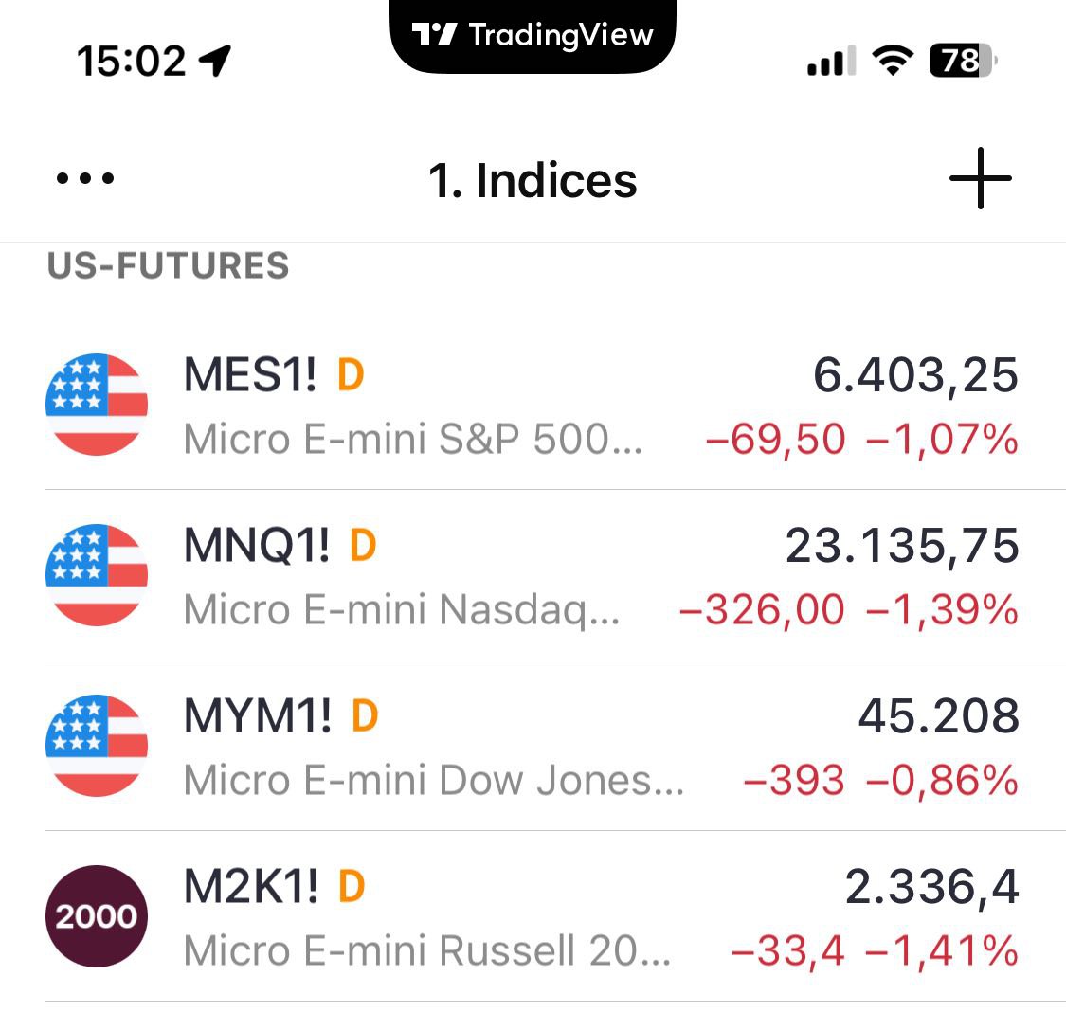
Task: Select the MYM1! symbol name
Action: (258, 716)
